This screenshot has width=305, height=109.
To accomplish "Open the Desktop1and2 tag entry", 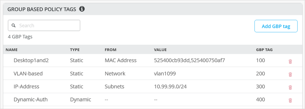I will pyautogui.click(x=31, y=60).
